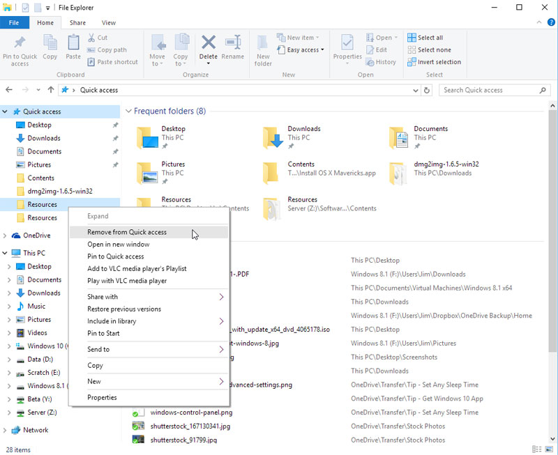Image resolution: width=558 pixels, height=455 pixels.
Task: Open the File menu tab
Action: (x=14, y=23)
